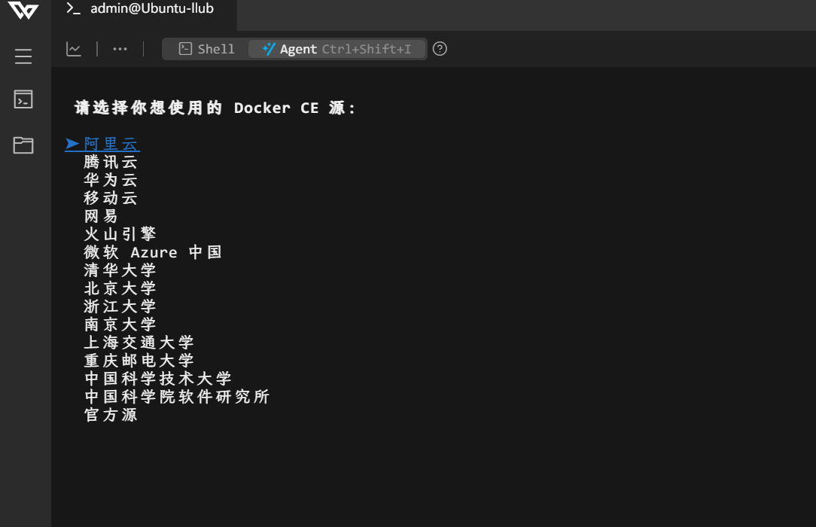Click the app logo icon
The image size is (816, 527).
pyautogui.click(x=23, y=9)
